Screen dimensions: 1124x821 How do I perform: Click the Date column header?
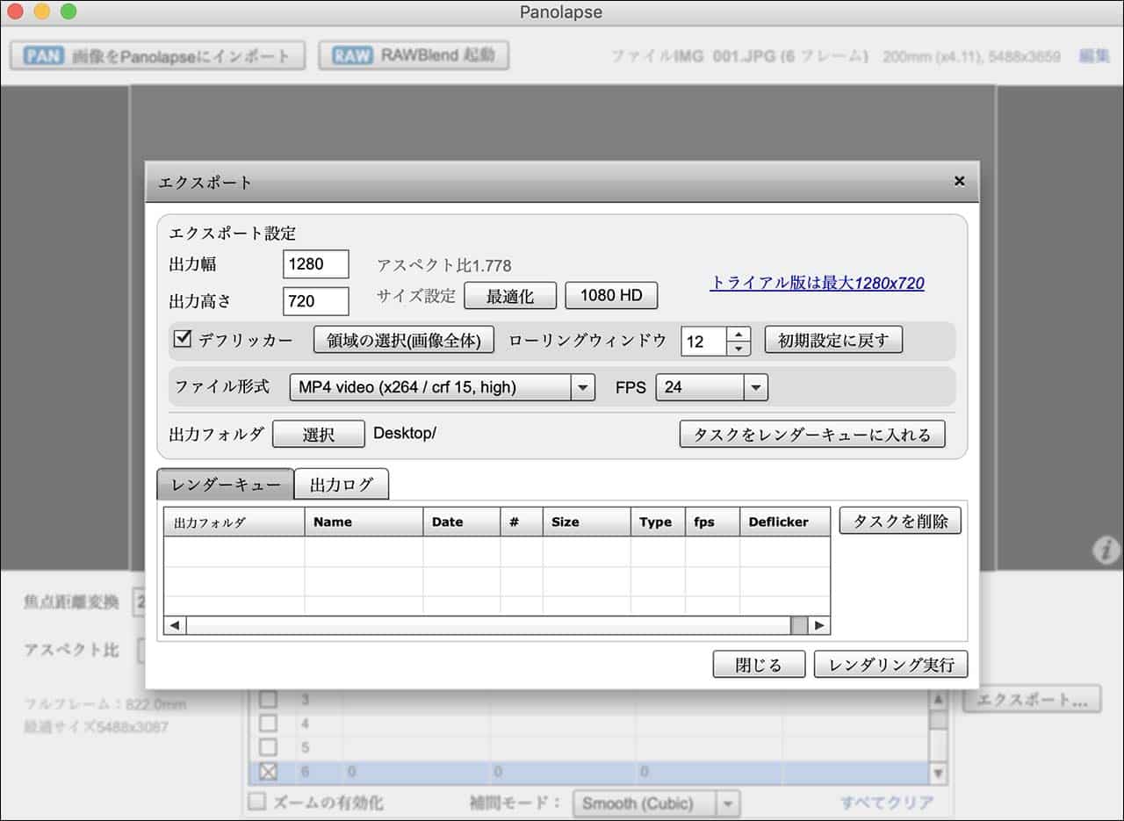pos(462,522)
